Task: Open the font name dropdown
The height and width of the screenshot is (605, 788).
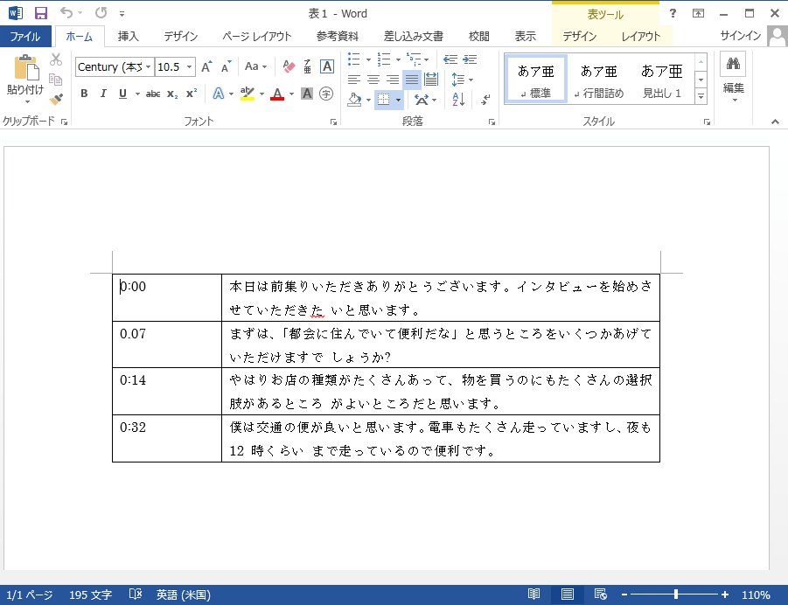Action: pos(148,67)
